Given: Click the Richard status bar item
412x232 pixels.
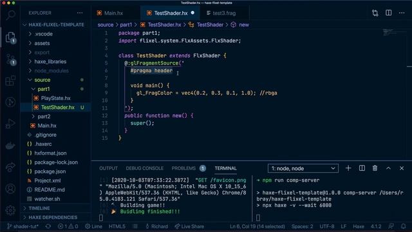Looking at the screenshot, I should click(156, 226).
